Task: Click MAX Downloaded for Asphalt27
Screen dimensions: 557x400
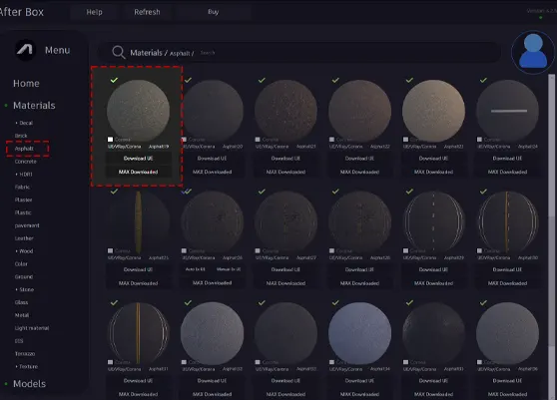Action: pyautogui.click(x=285, y=283)
